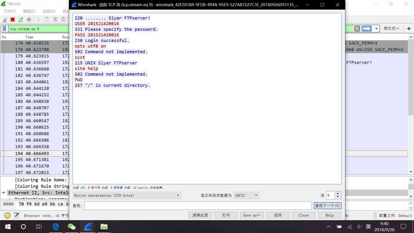Click the close capture file X icon
Image resolution: width=414 pixels, height=233 pixels.
[55, 19]
